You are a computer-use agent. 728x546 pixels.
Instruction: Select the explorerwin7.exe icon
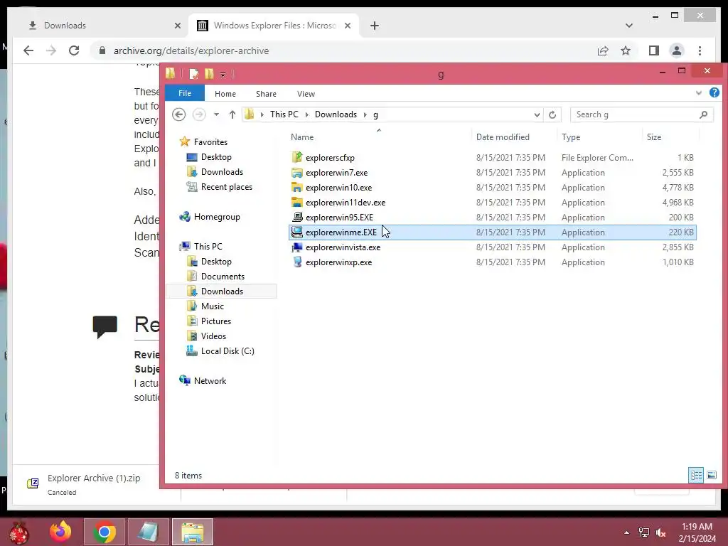click(297, 173)
